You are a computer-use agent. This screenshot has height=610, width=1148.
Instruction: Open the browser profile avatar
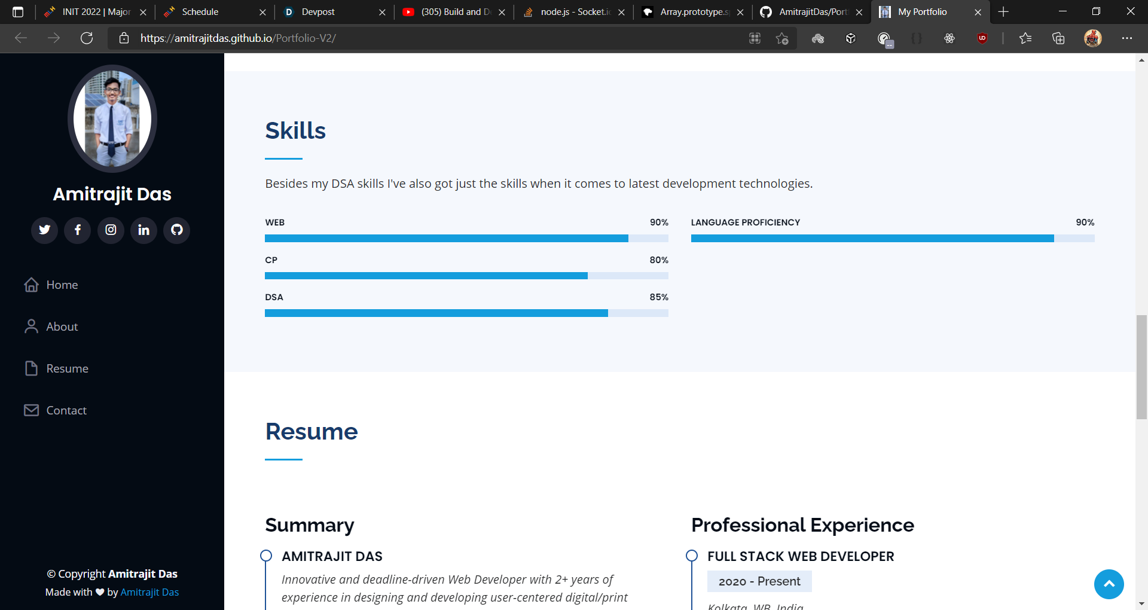point(1093,38)
